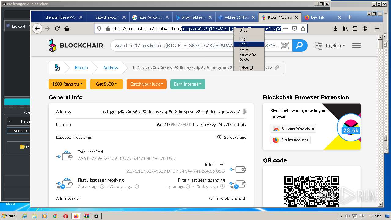Run Blockchair search with magnifier button
This screenshot has height=220, width=391.
point(300,46)
